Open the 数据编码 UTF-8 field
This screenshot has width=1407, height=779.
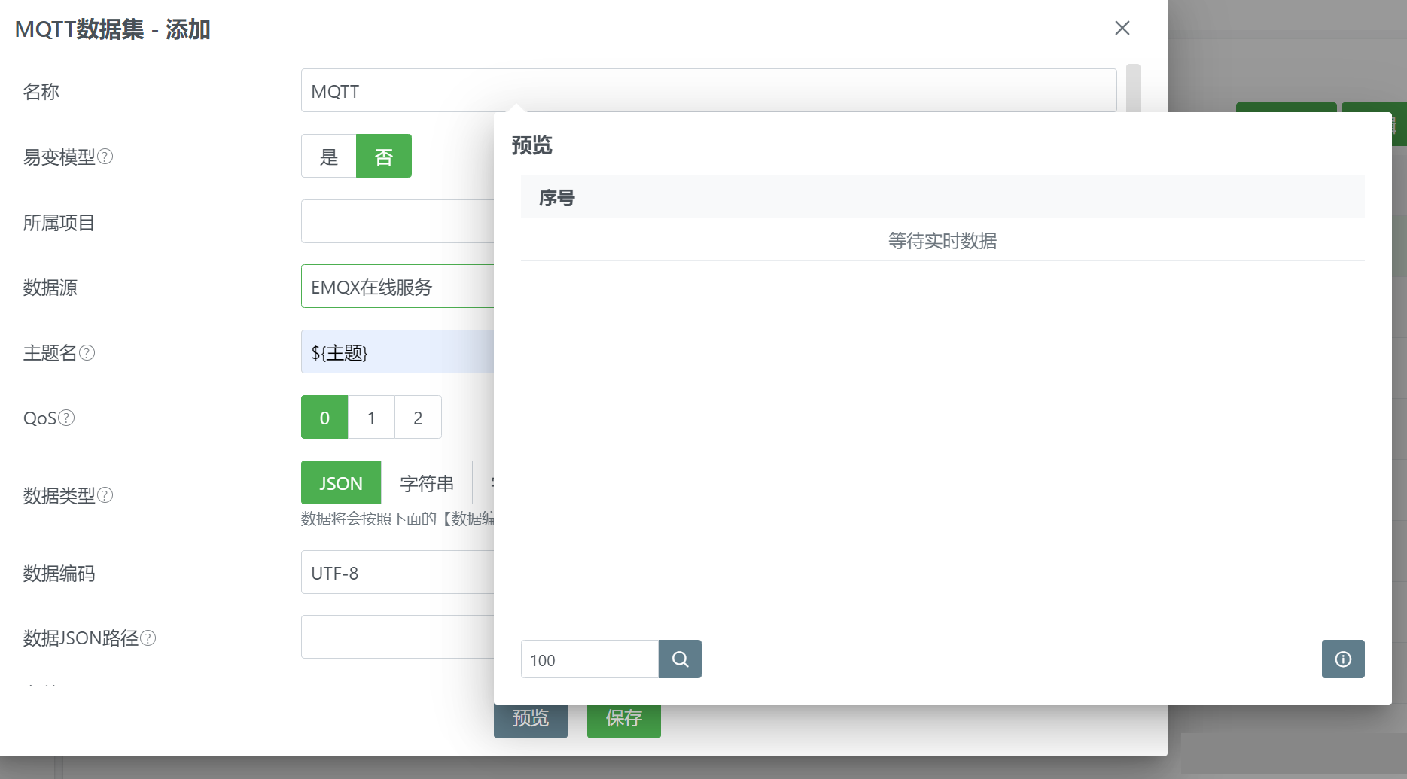click(x=397, y=572)
